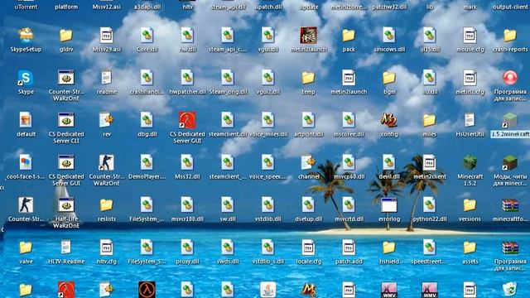530x298 pixels.
Task: Open the SkypeSetup installer icon
Action: [26, 36]
